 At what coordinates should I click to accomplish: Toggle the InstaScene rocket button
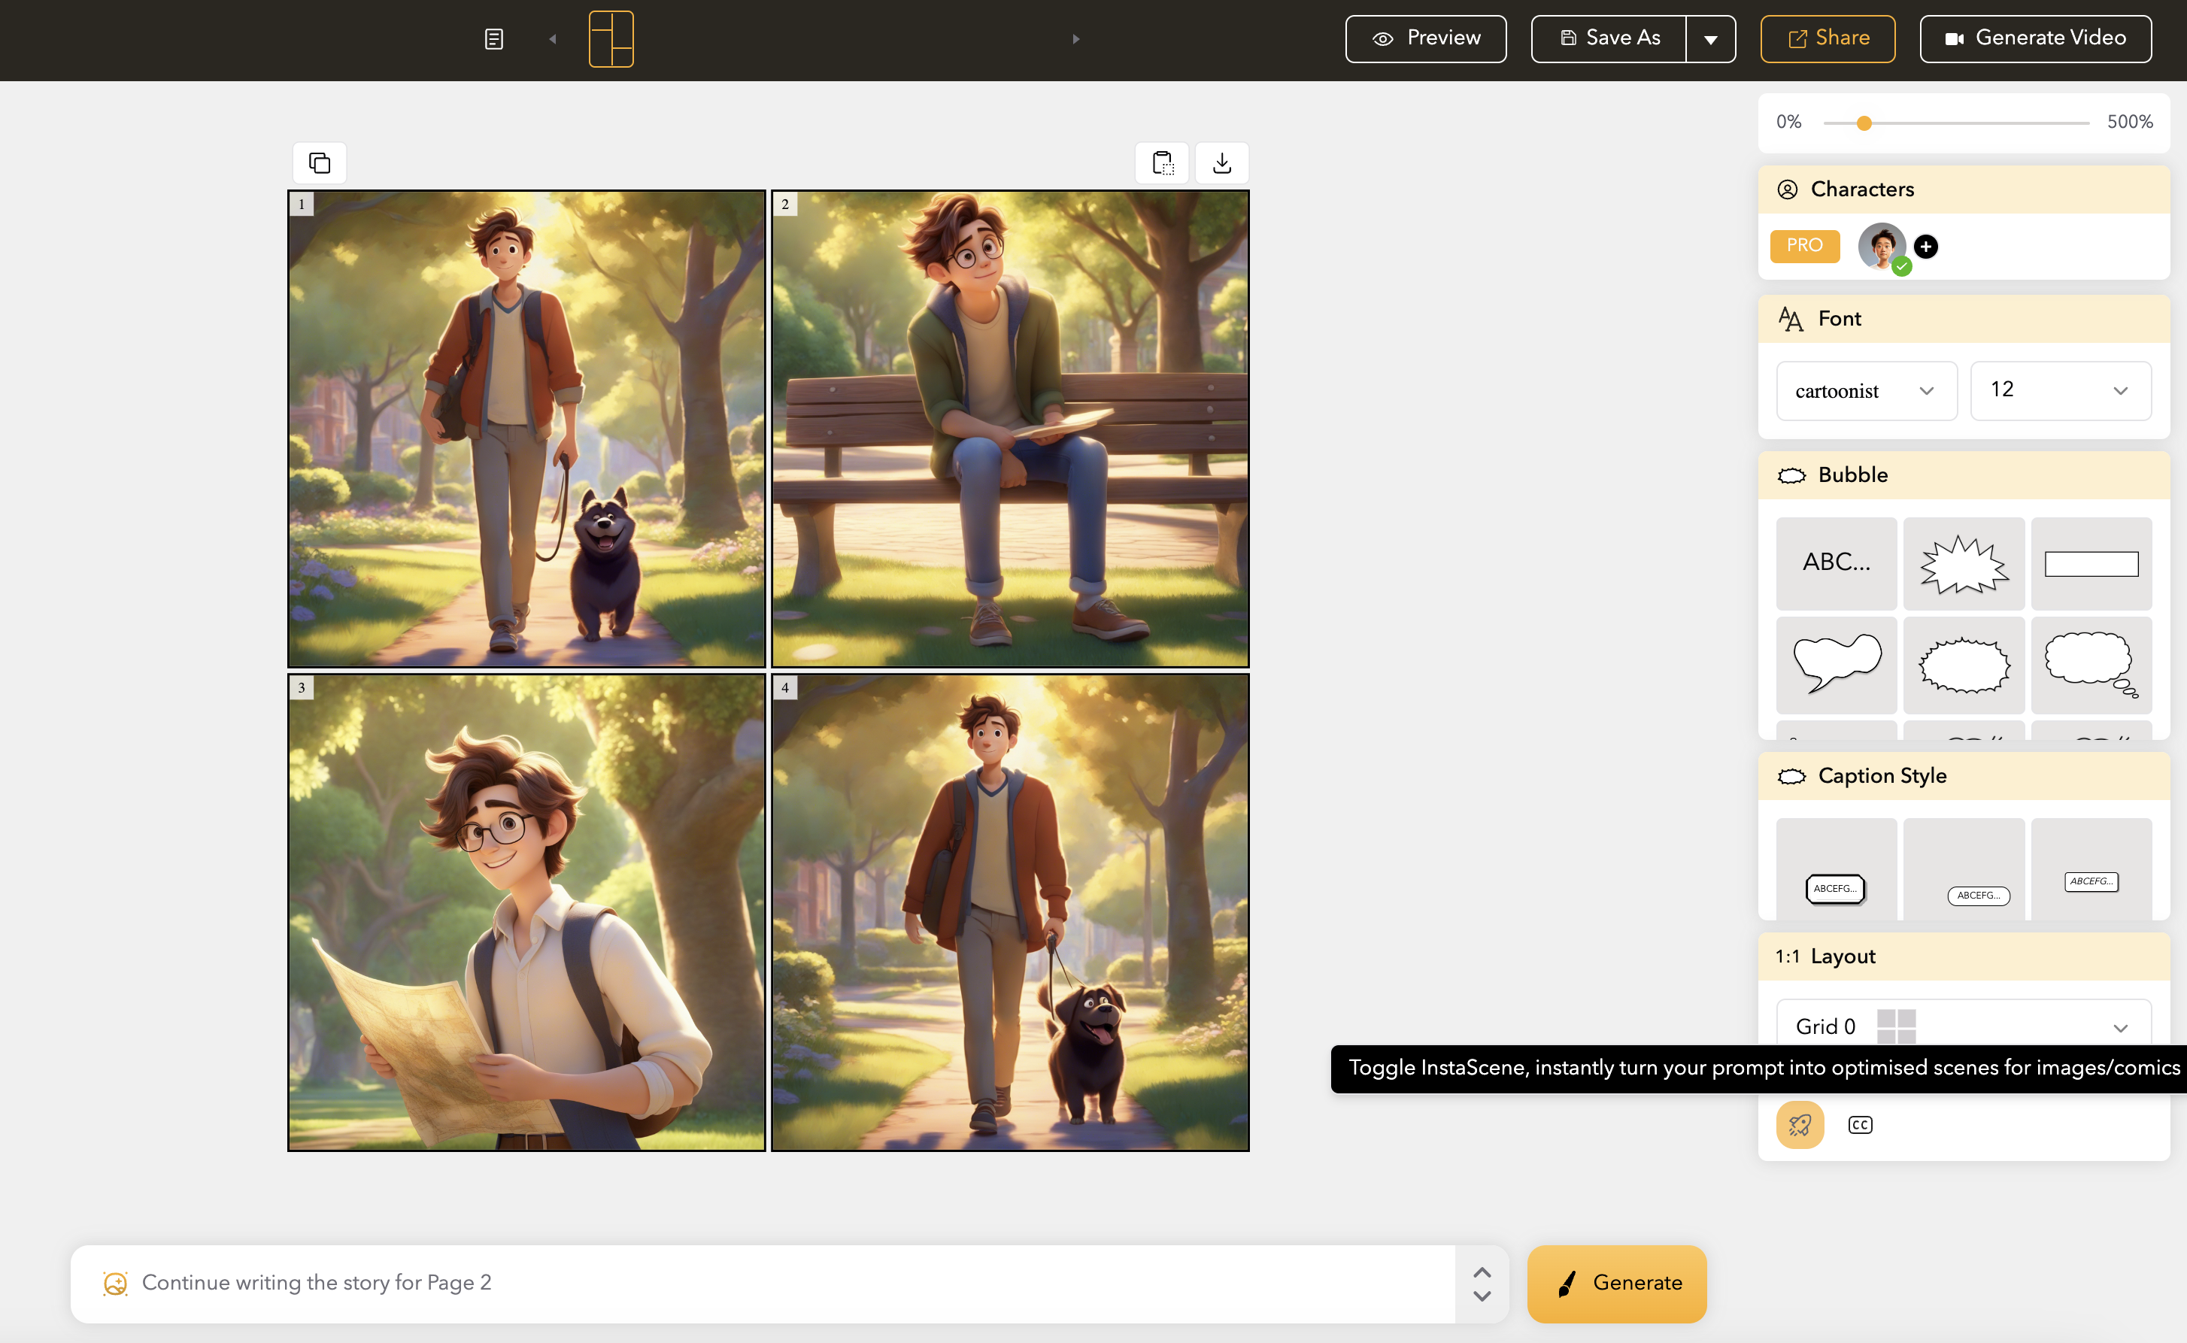point(1800,1124)
